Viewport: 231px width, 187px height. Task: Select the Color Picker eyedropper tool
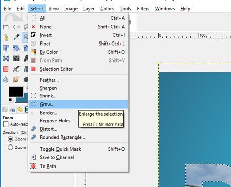[16, 37]
